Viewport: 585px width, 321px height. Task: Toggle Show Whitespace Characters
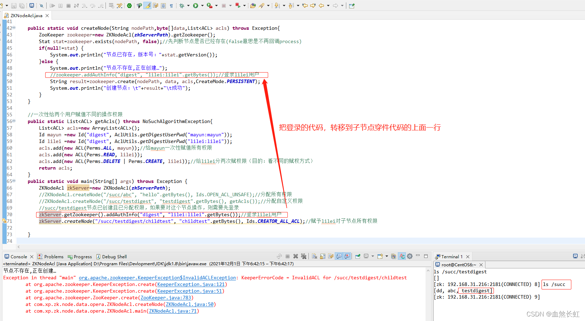pos(171,6)
